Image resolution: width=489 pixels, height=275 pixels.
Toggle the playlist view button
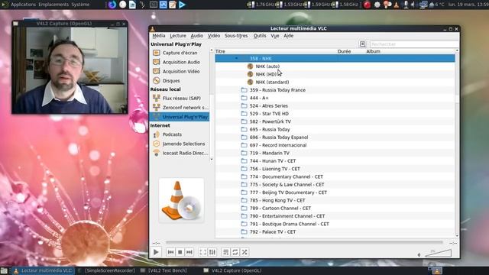pos(226,252)
